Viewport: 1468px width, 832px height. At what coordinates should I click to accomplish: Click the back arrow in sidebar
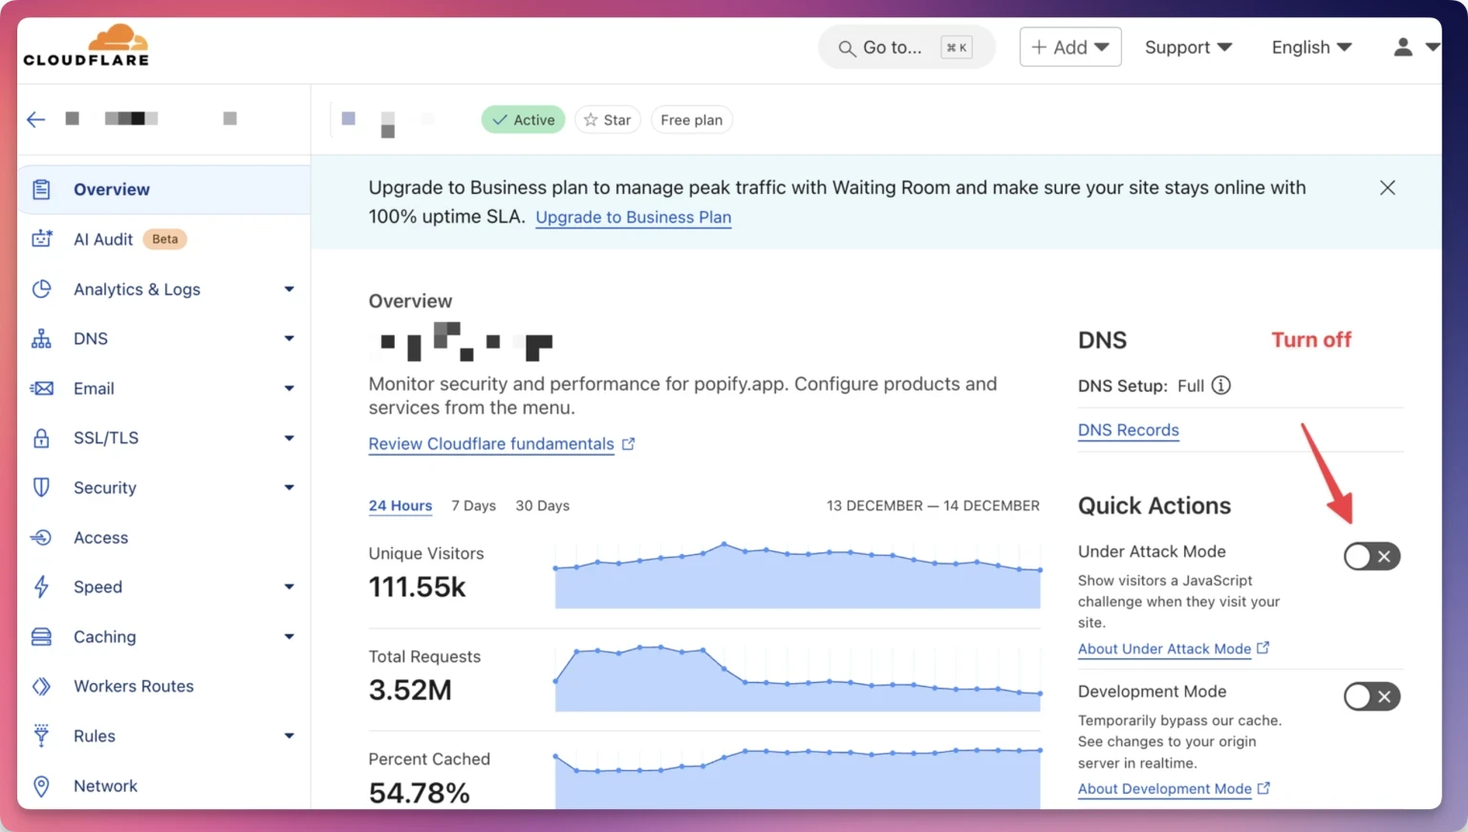click(36, 119)
